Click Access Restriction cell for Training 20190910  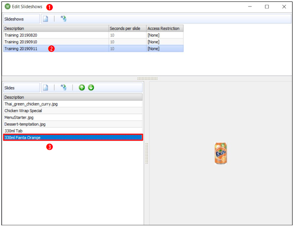click(x=165, y=42)
